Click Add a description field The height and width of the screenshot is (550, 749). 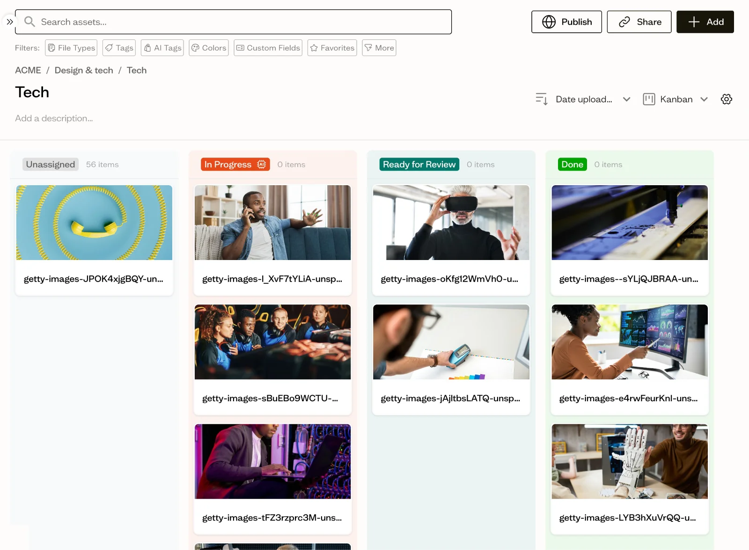pyautogui.click(x=54, y=118)
